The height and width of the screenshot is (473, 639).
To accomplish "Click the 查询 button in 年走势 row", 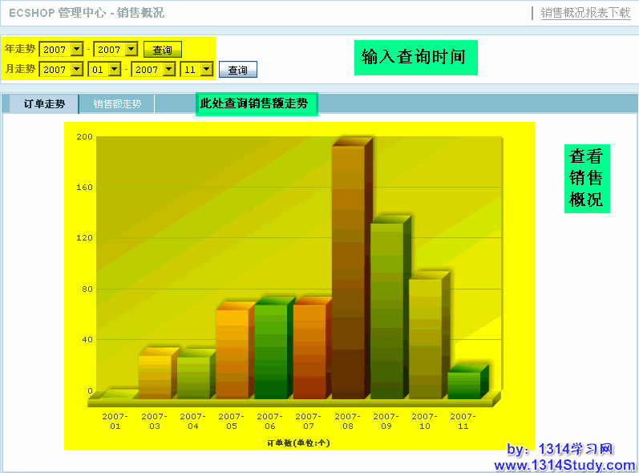I will coord(162,50).
